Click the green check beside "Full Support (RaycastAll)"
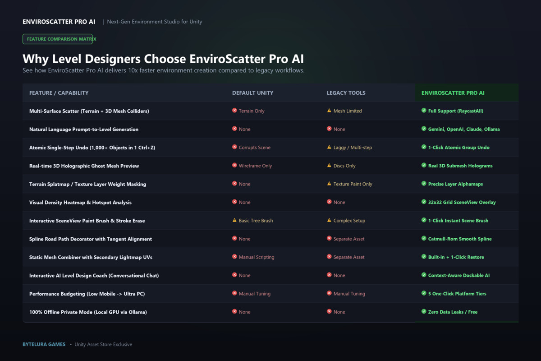 424,111
